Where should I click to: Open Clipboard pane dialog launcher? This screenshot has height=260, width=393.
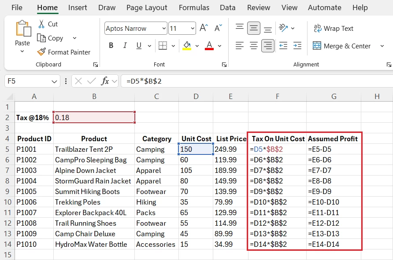pos(96,65)
